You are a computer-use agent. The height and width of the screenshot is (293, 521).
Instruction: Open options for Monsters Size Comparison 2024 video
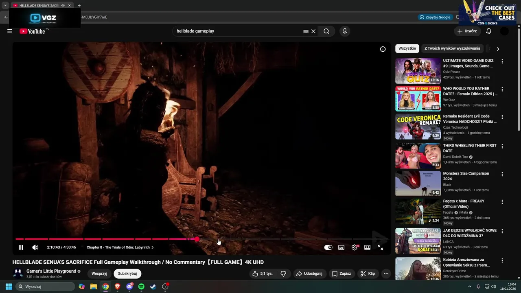[x=502, y=174]
